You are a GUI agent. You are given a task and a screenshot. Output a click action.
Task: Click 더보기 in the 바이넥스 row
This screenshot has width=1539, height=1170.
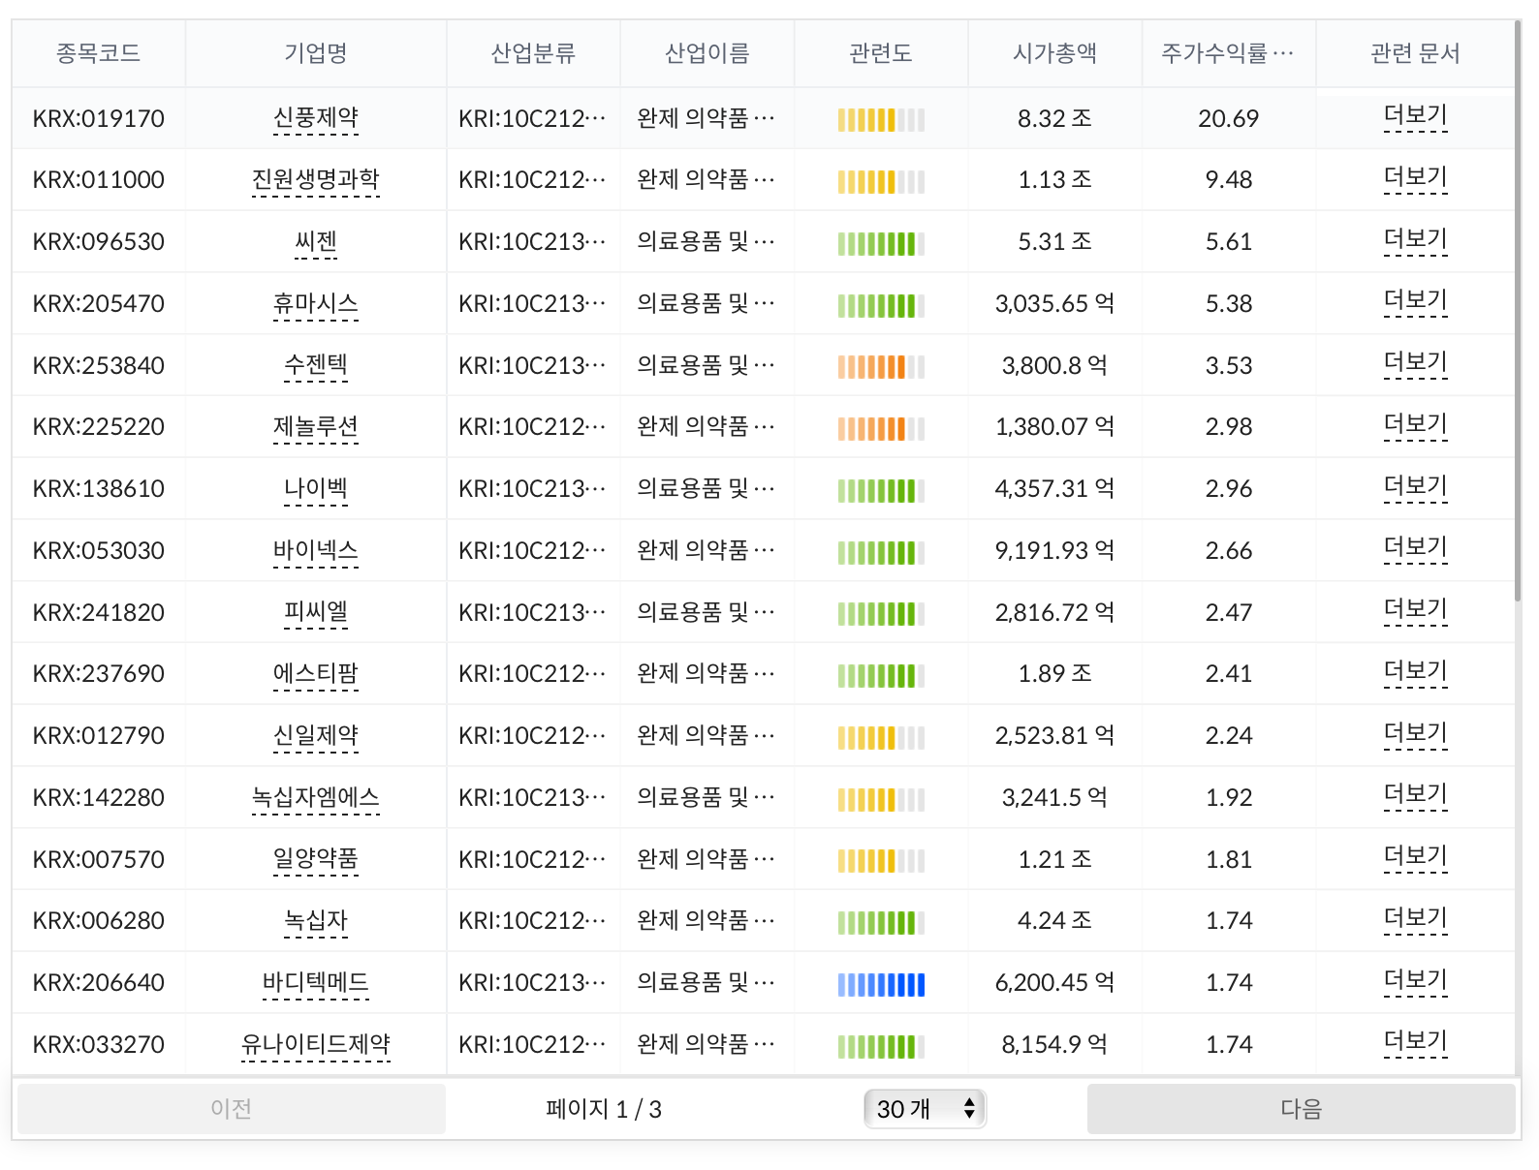(1415, 548)
